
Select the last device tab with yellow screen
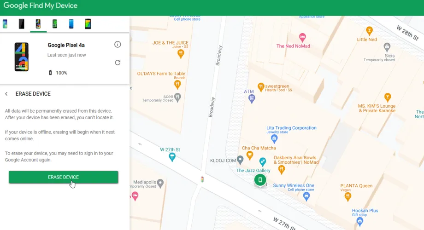click(88, 24)
